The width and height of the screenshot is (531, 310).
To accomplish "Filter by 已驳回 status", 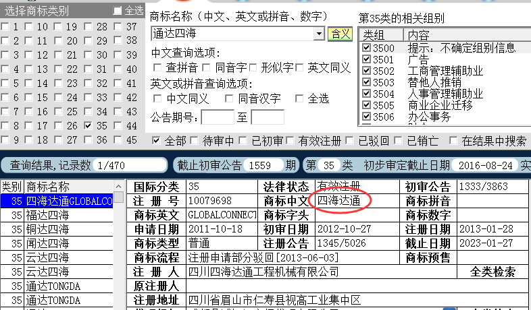I will coord(350,140).
